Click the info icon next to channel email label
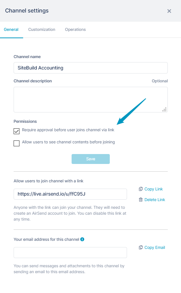The width and height of the screenshot is (181, 293). (x=82, y=239)
